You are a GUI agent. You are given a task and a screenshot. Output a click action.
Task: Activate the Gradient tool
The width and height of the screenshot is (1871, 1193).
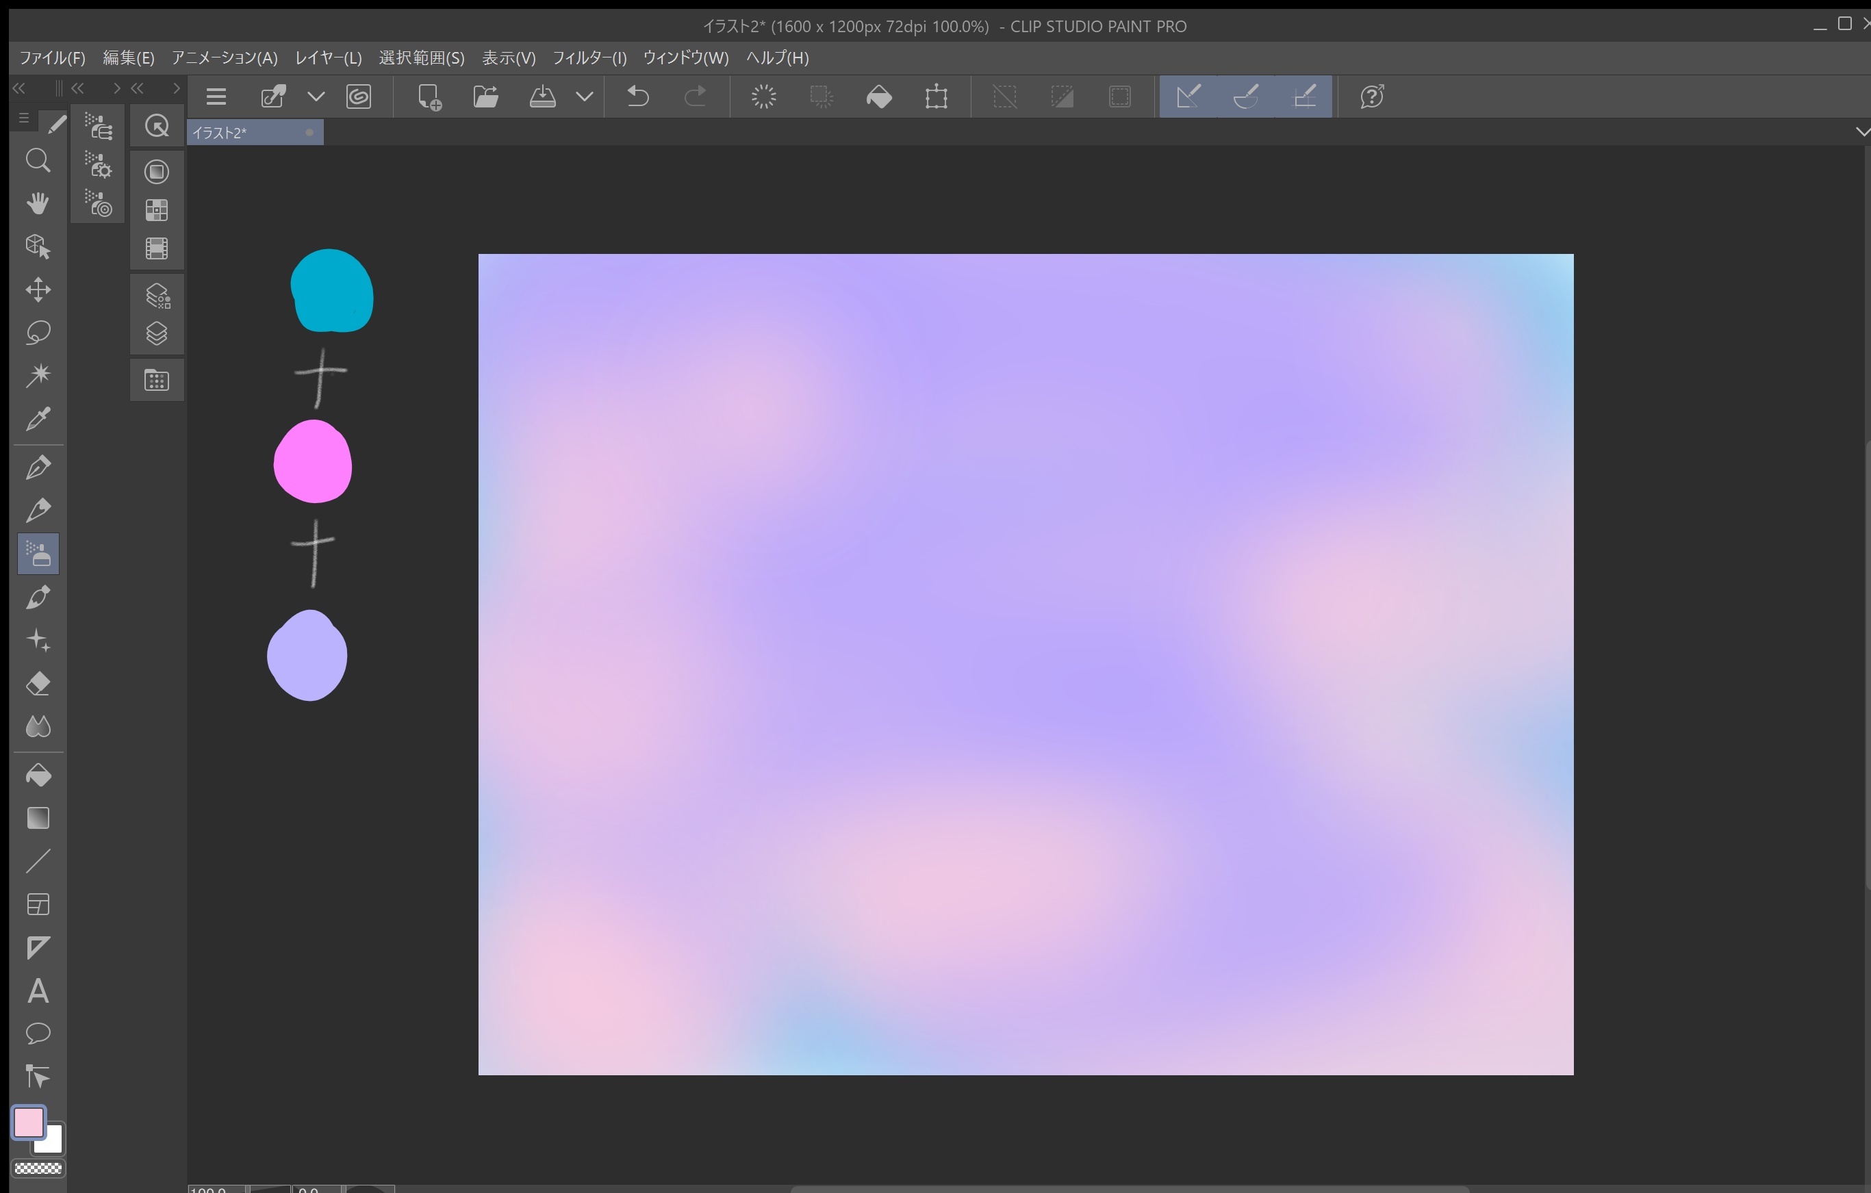38,819
